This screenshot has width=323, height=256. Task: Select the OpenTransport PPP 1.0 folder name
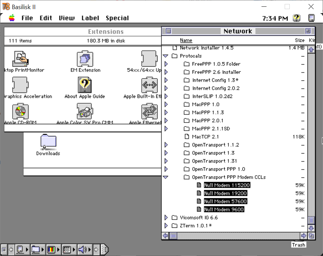(218, 169)
